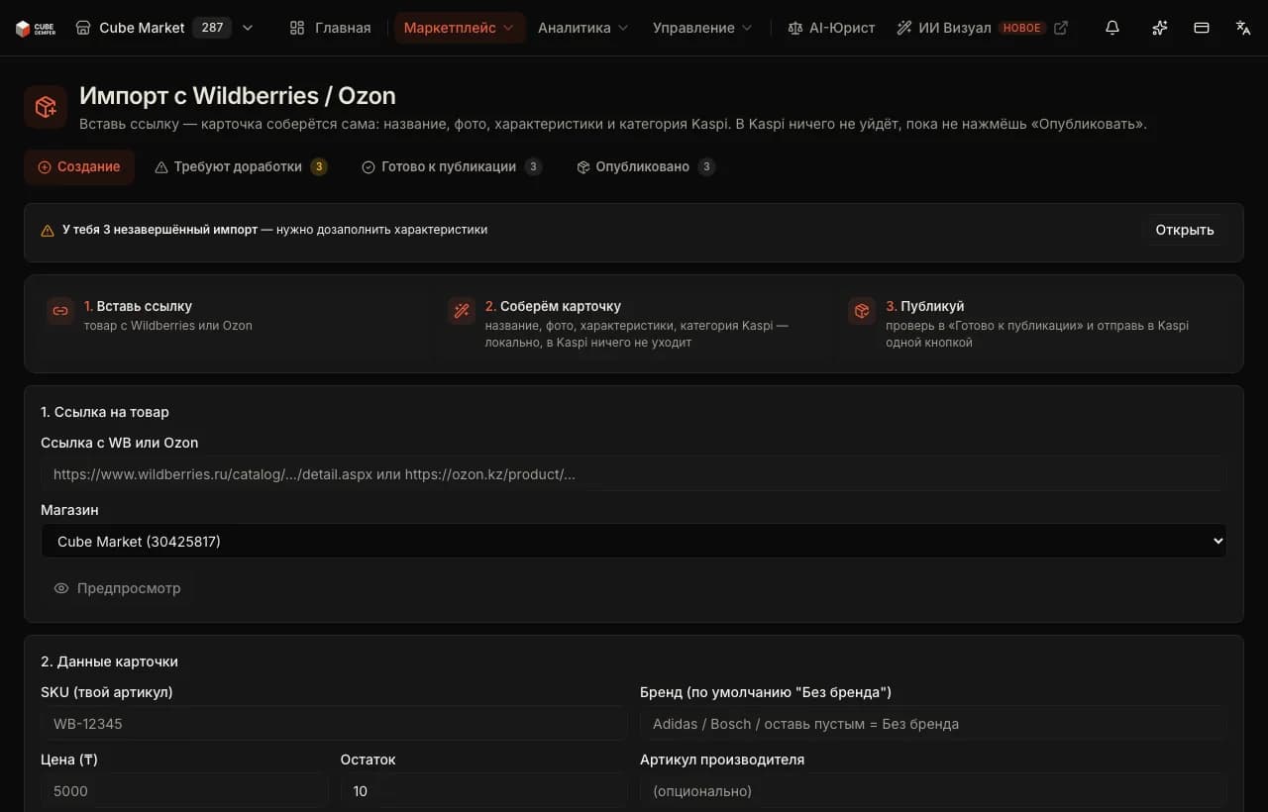Click the heading Импорт с Wildberries / Ozon
Viewport: 1268px width, 812px height.
tap(238, 96)
